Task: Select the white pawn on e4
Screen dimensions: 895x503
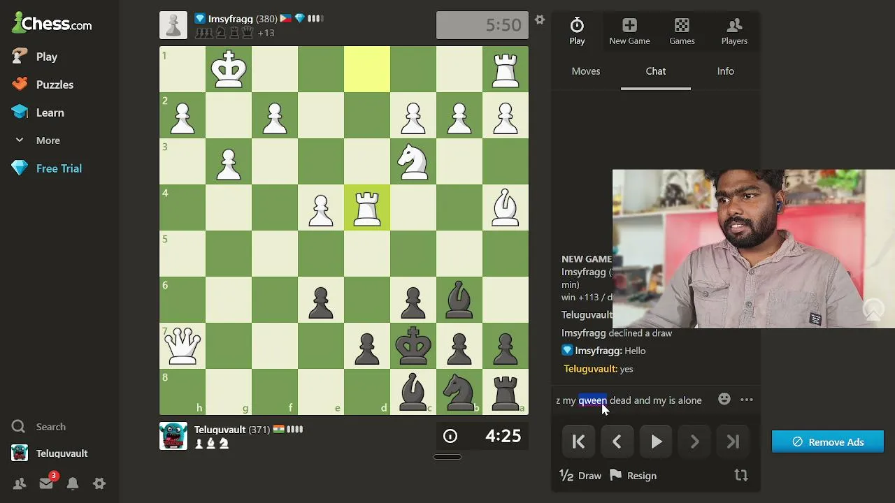Action: pos(321,207)
